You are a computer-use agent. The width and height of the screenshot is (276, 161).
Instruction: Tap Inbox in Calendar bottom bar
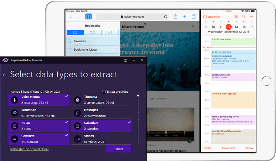tap(250, 148)
